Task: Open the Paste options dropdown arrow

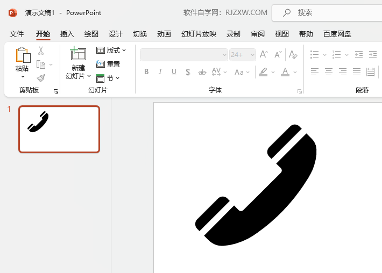Action: (23, 77)
